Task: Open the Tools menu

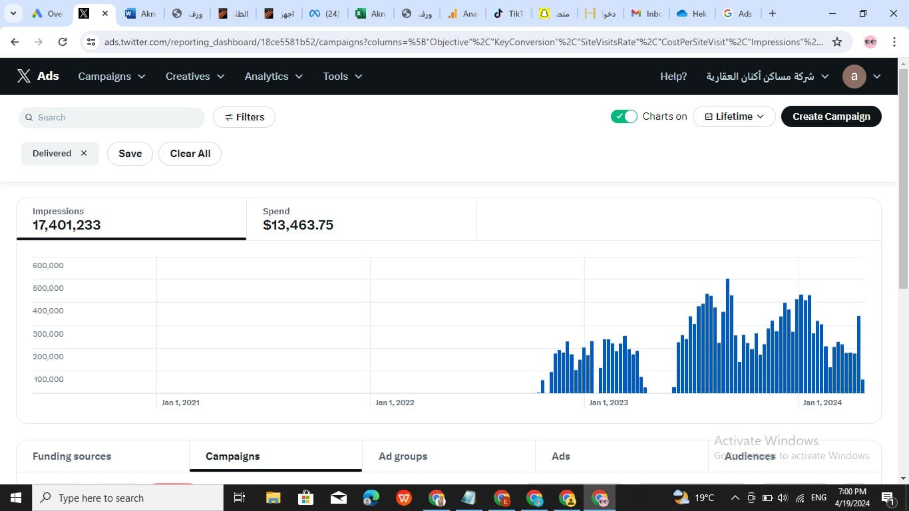Action: [342, 77]
